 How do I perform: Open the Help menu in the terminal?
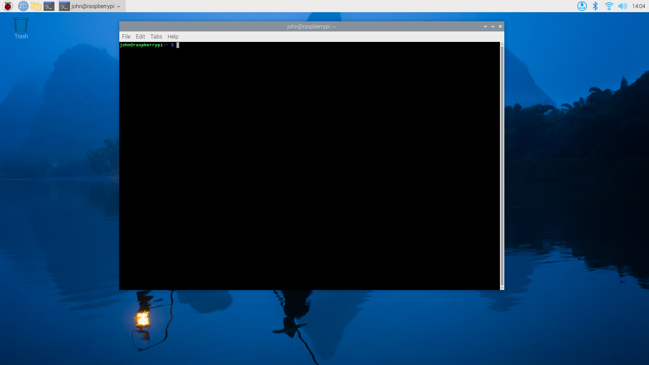tap(173, 36)
